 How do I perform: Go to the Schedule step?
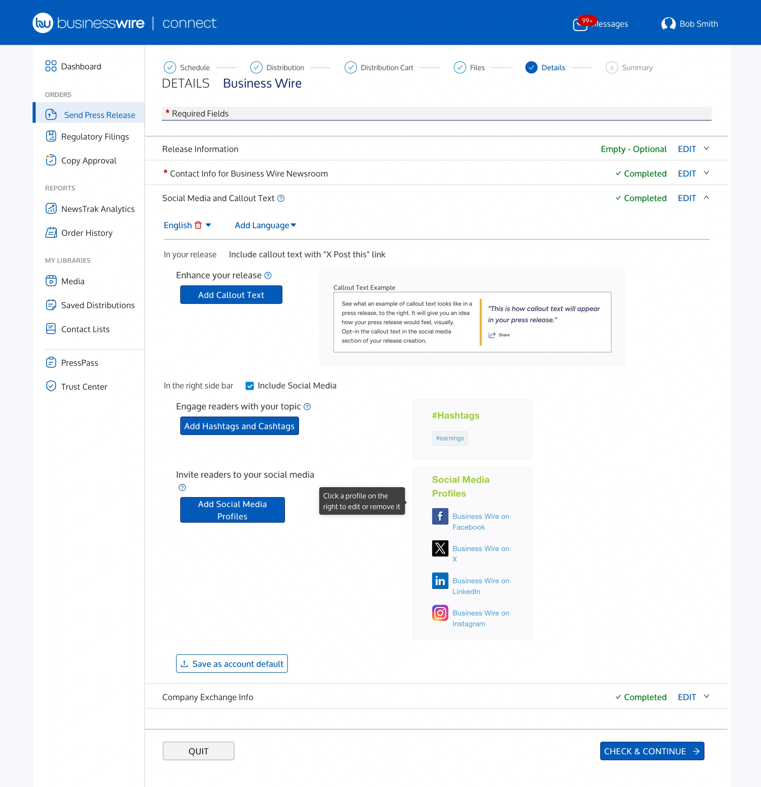pyautogui.click(x=187, y=67)
